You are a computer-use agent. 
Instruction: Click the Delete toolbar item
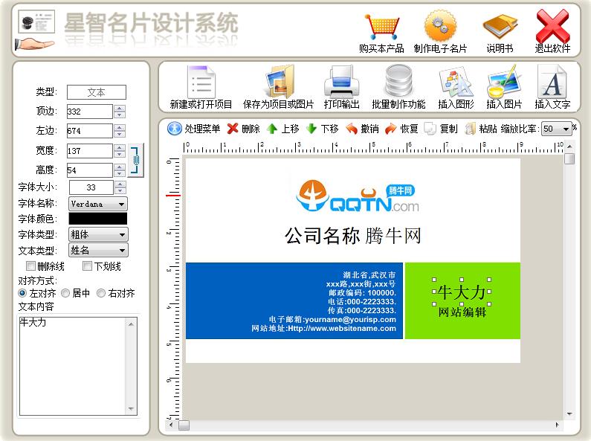tap(243, 129)
